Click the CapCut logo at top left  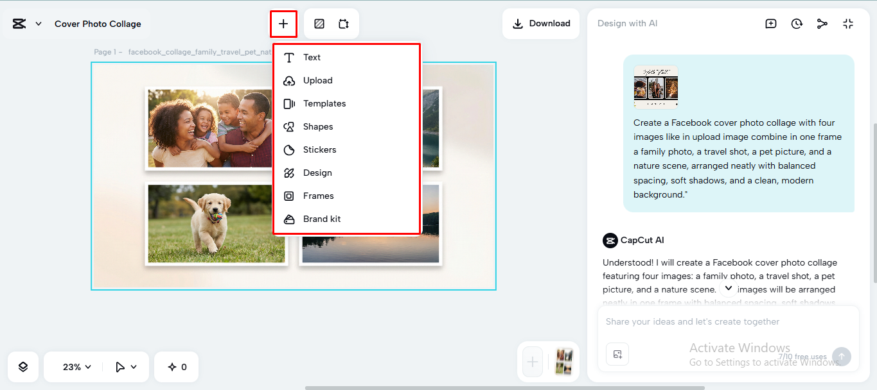click(17, 23)
